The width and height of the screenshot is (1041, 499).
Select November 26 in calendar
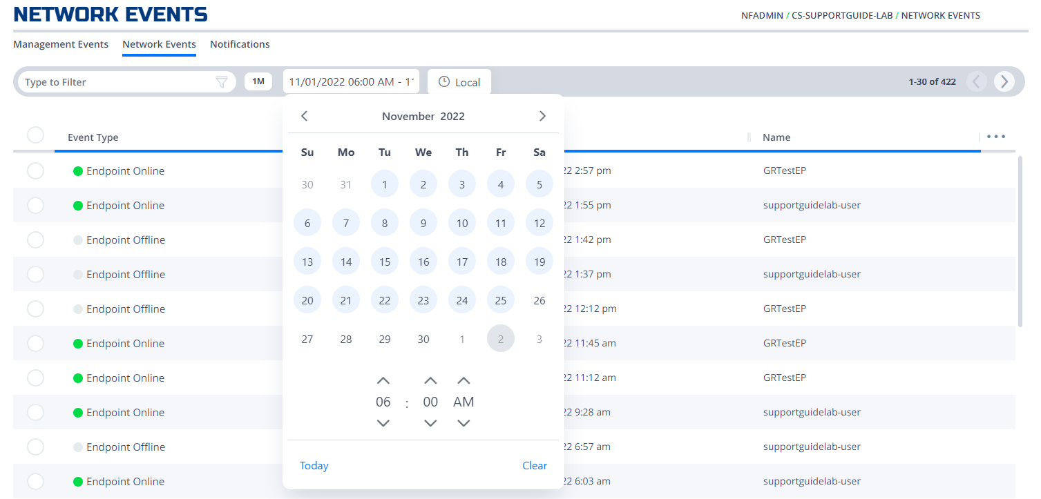pos(539,300)
